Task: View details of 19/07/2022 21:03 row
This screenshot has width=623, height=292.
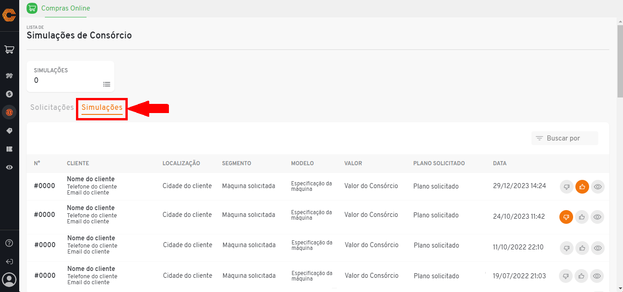Action: tap(597, 276)
